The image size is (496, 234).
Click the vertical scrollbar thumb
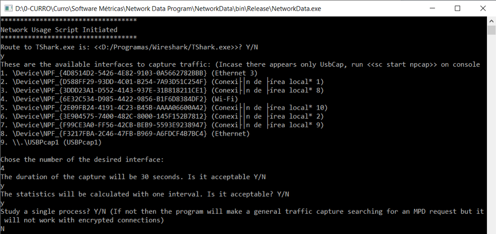(492, 30)
